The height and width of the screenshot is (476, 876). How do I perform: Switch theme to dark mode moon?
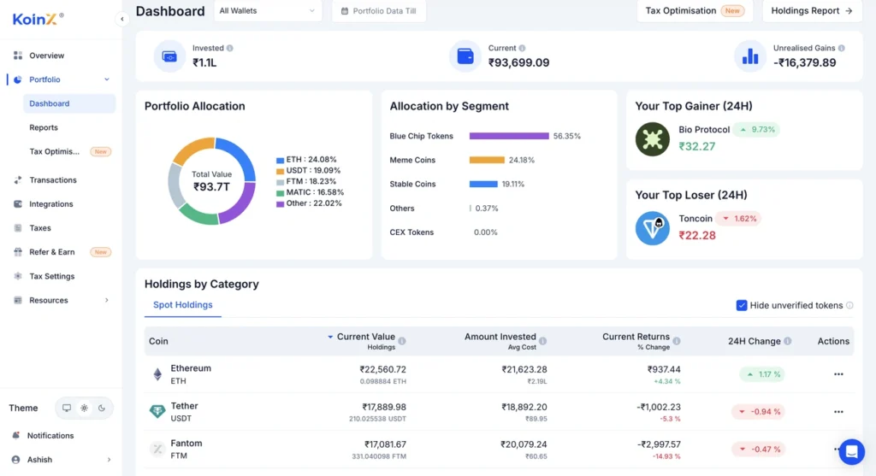pyautogui.click(x=102, y=408)
